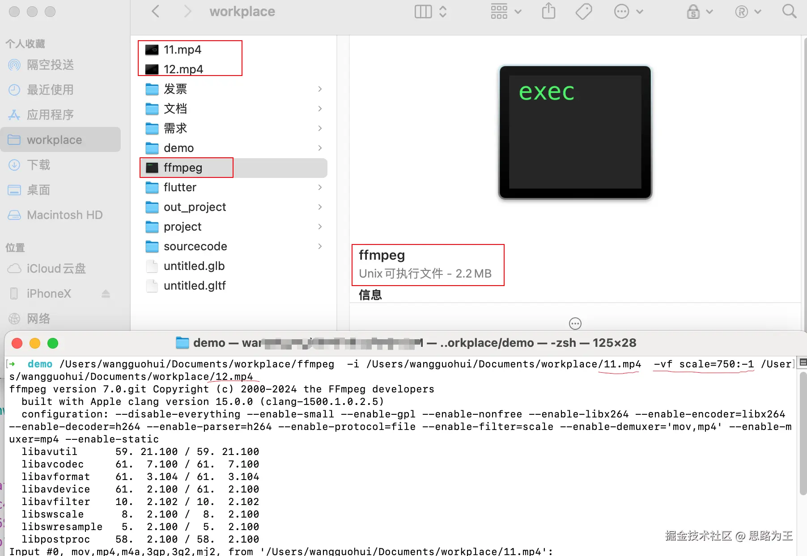807x556 pixels.
Task: Expand the demo folder chevron
Action: point(320,148)
